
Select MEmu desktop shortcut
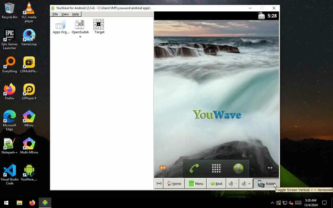(x=29, y=119)
